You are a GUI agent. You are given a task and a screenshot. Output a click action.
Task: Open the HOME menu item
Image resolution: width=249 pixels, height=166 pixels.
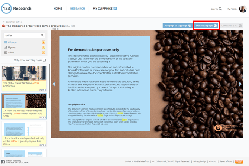click(x=58, y=9)
